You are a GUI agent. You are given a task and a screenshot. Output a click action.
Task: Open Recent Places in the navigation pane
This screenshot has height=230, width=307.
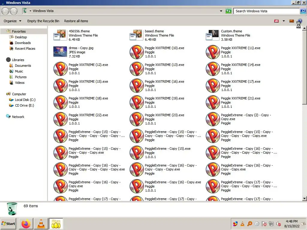[x=25, y=48]
